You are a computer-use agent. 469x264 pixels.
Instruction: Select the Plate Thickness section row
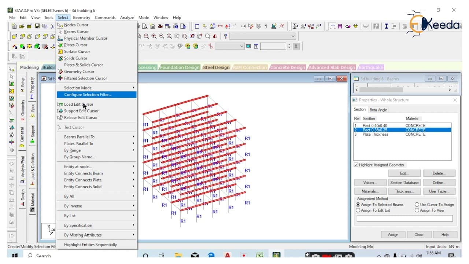pos(402,134)
